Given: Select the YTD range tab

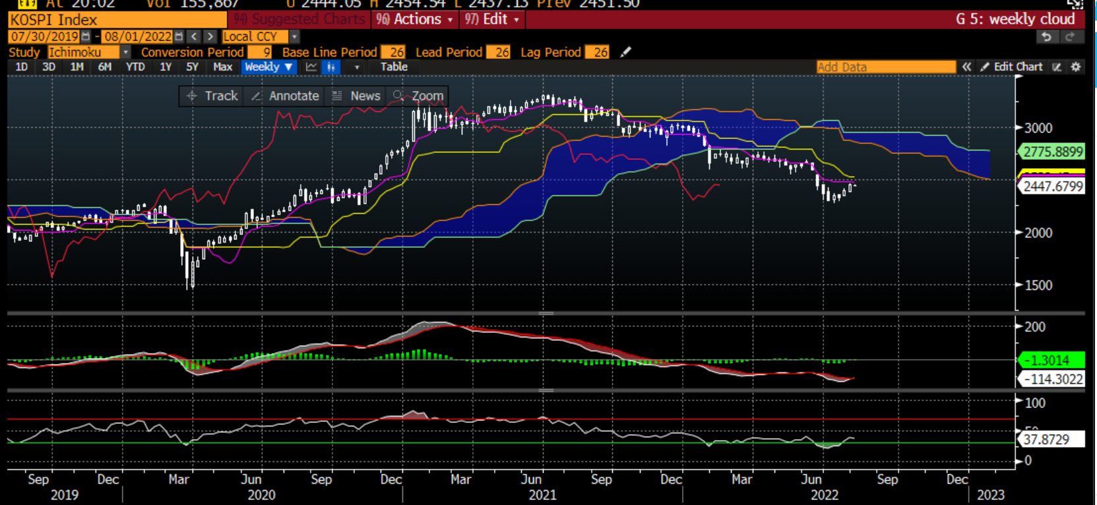Looking at the screenshot, I should 135,67.
